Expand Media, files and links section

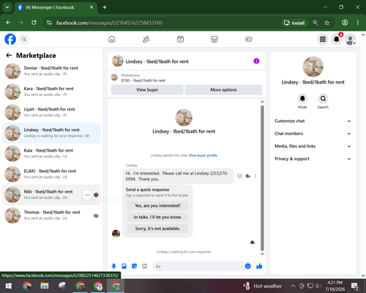click(x=313, y=146)
